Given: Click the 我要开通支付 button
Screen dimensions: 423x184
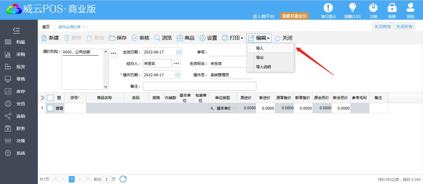Looking at the screenshot, I should click(294, 16).
